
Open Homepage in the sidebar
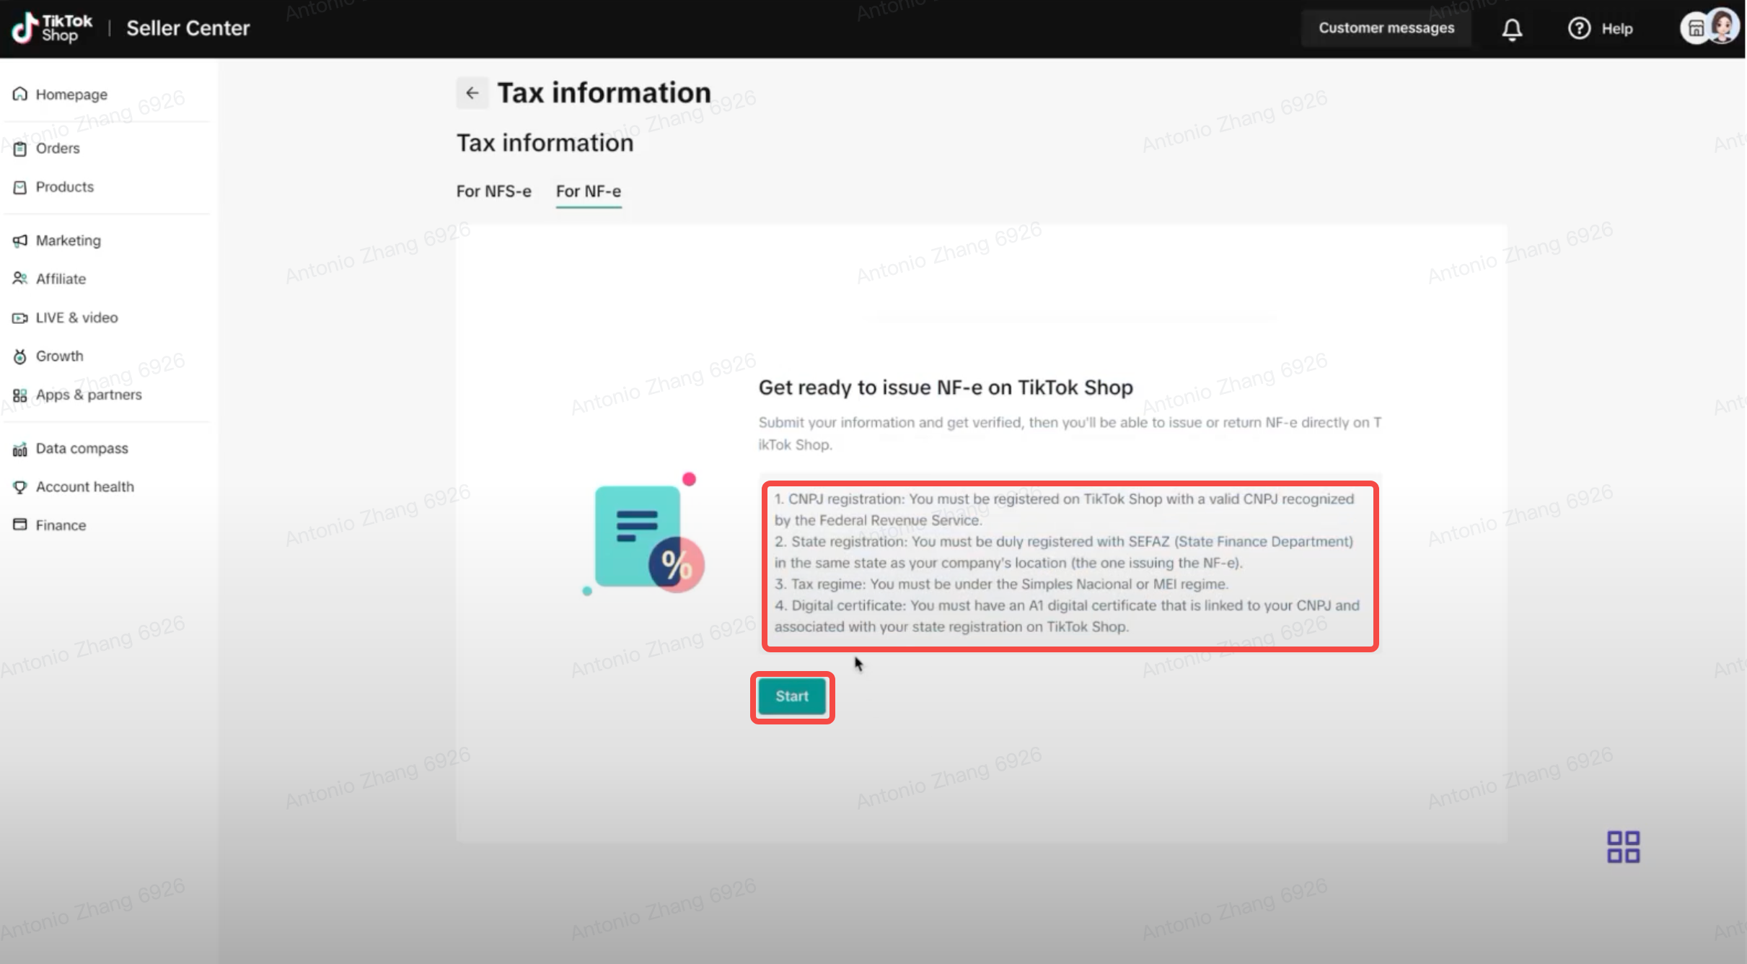71,95
